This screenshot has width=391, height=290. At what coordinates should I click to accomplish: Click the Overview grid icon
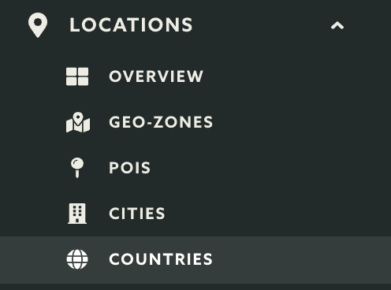(77, 76)
